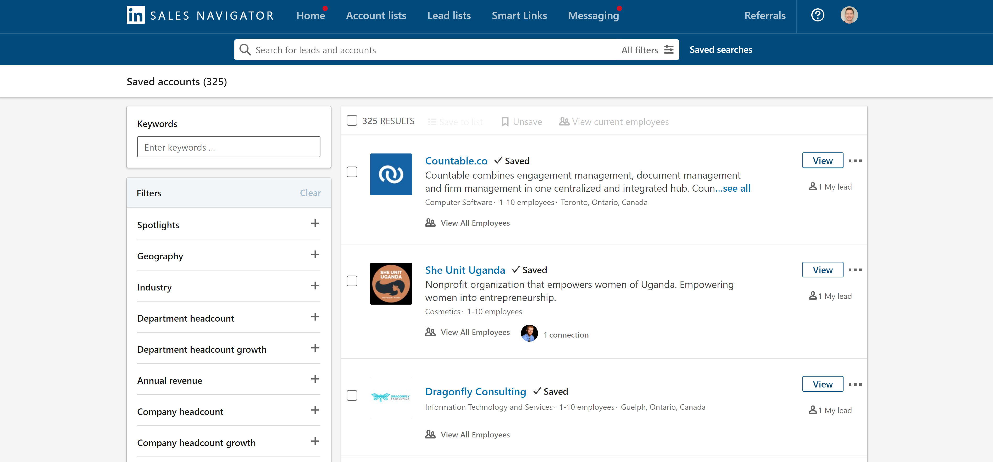Open the All filters sliders icon
The image size is (993, 462).
pos(669,50)
